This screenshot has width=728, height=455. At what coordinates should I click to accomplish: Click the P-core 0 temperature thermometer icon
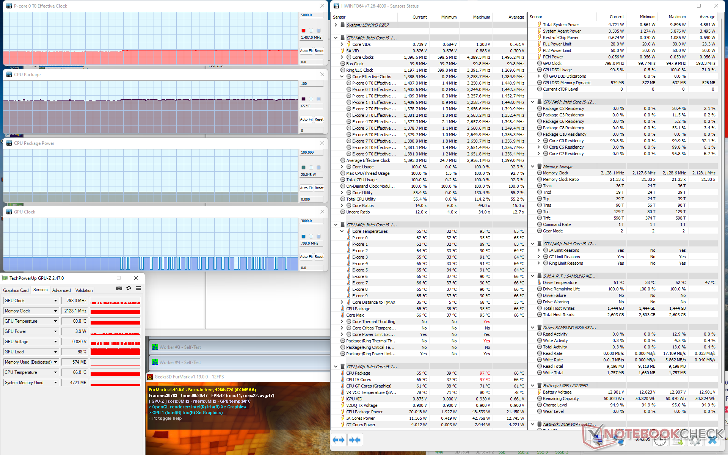[x=349, y=238]
